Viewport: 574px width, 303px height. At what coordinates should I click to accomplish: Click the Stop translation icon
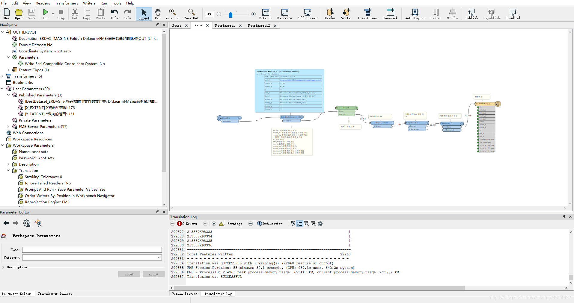pos(61,14)
